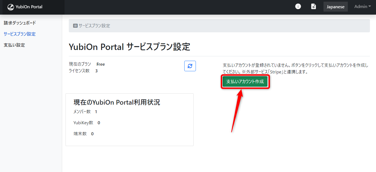Click the 現在のプラン Free value
The image size is (376, 172).
pos(101,64)
